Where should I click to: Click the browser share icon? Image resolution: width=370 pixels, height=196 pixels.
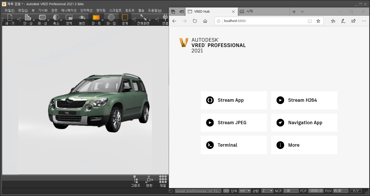pyautogui.click(x=353, y=21)
